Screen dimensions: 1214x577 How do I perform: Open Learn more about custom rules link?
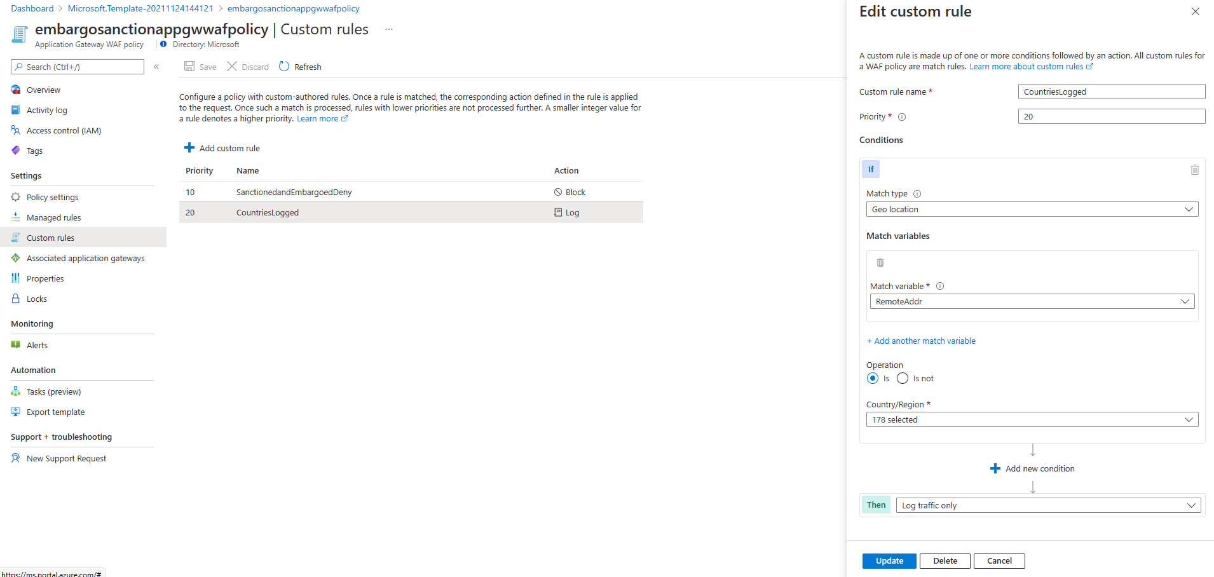(1026, 66)
